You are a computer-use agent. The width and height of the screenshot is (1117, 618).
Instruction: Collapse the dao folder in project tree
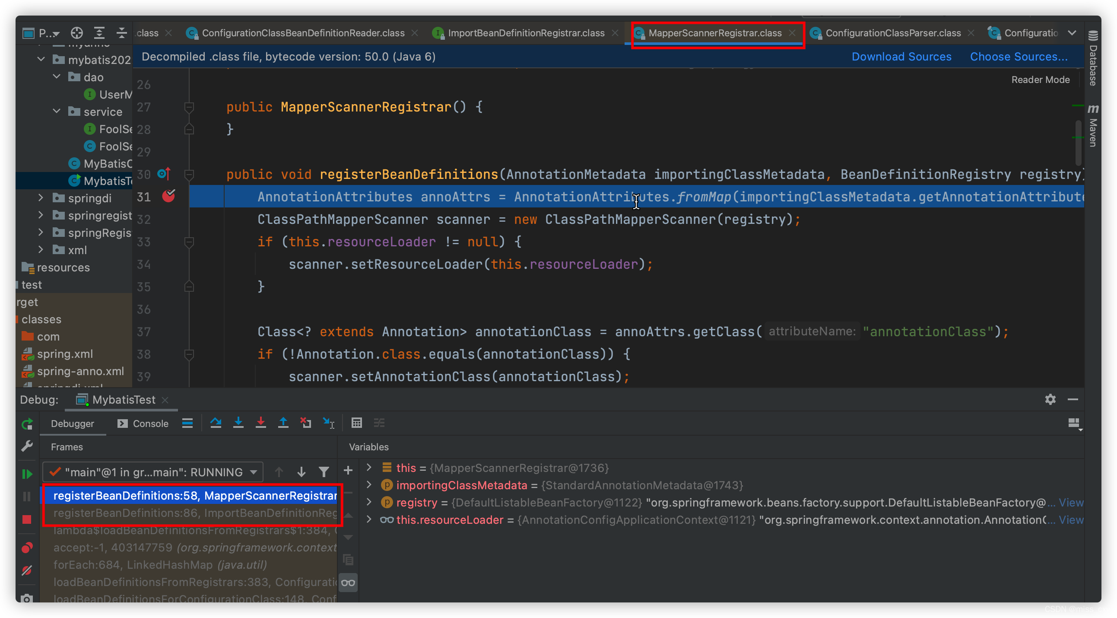click(57, 77)
